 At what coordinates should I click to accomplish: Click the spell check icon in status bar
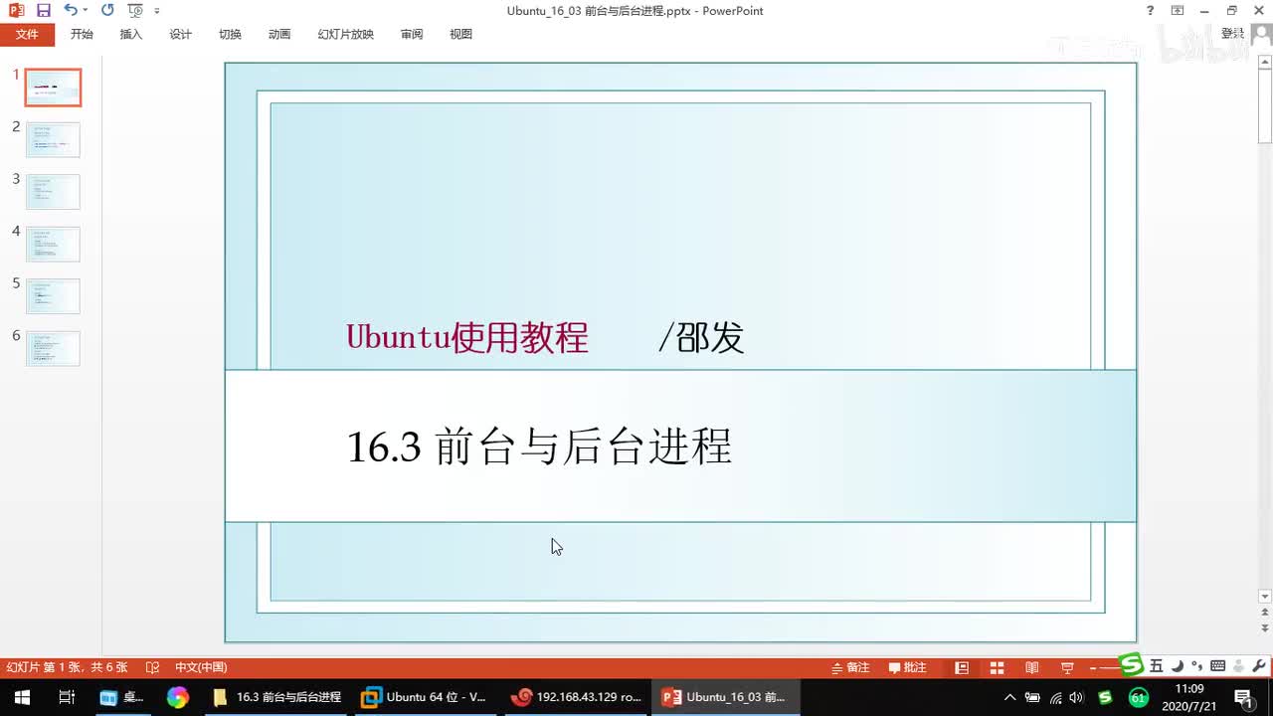pyautogui.click(x=152, y=667)
